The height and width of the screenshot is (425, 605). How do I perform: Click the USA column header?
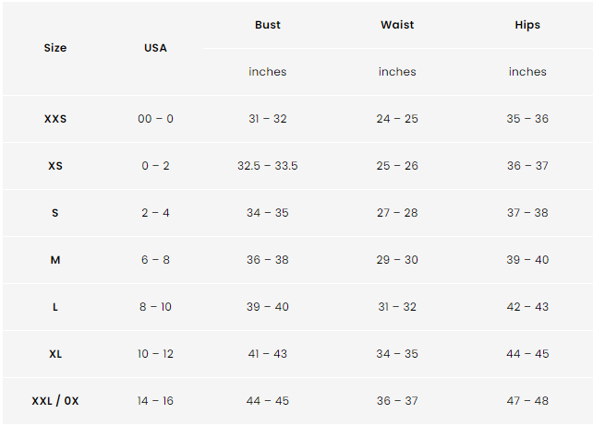[x=155, y=48]
